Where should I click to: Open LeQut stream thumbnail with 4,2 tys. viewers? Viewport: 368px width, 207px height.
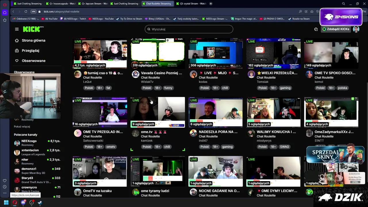point(100,53)
